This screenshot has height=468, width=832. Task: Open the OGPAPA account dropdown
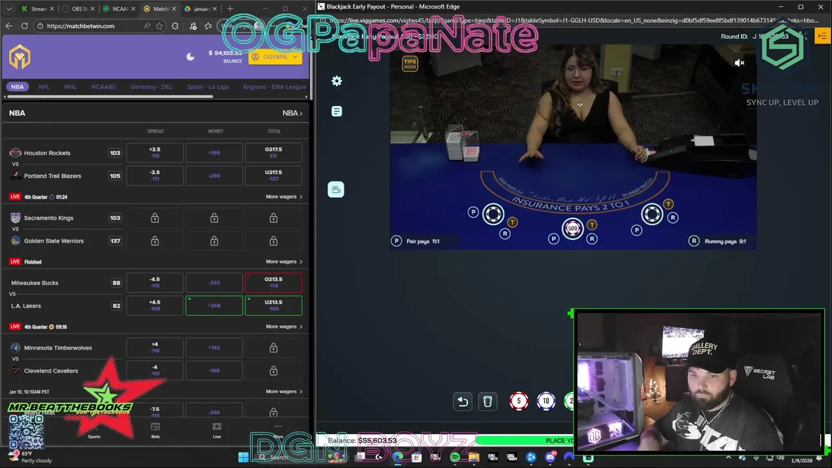pos(275,57)
